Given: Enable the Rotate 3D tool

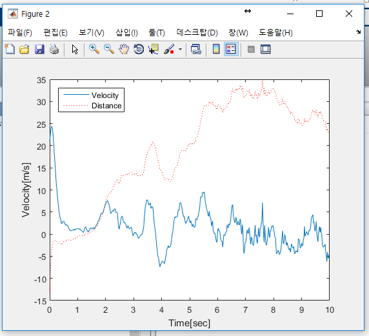Looking at the screenshot, I should coord(139,50).
